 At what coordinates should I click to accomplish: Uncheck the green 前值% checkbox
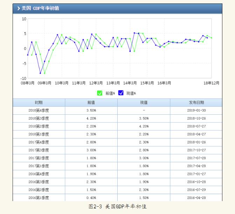coord(99,93)
